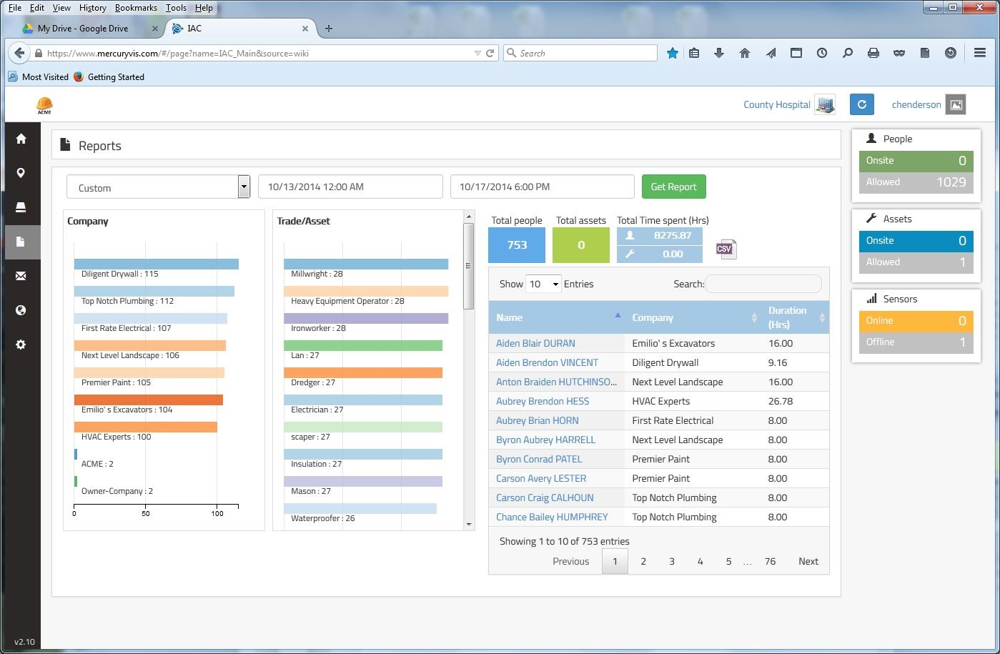The image size is (1000, 654).
Task: Go to page 2 of results
Action: click(x=643, y=561)
